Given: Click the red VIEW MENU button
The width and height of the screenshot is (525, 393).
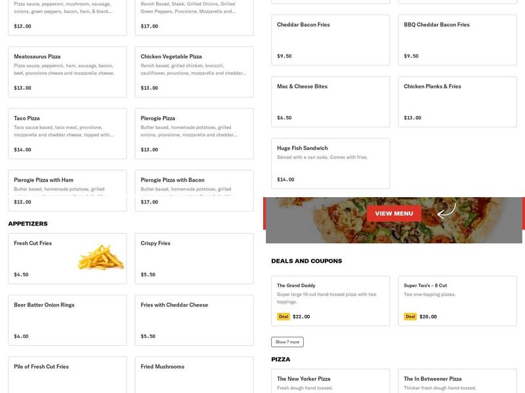Looking at the screenshot, I should tap(394, 214).
